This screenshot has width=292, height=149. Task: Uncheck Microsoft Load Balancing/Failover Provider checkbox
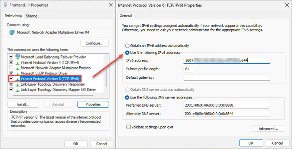11,56
